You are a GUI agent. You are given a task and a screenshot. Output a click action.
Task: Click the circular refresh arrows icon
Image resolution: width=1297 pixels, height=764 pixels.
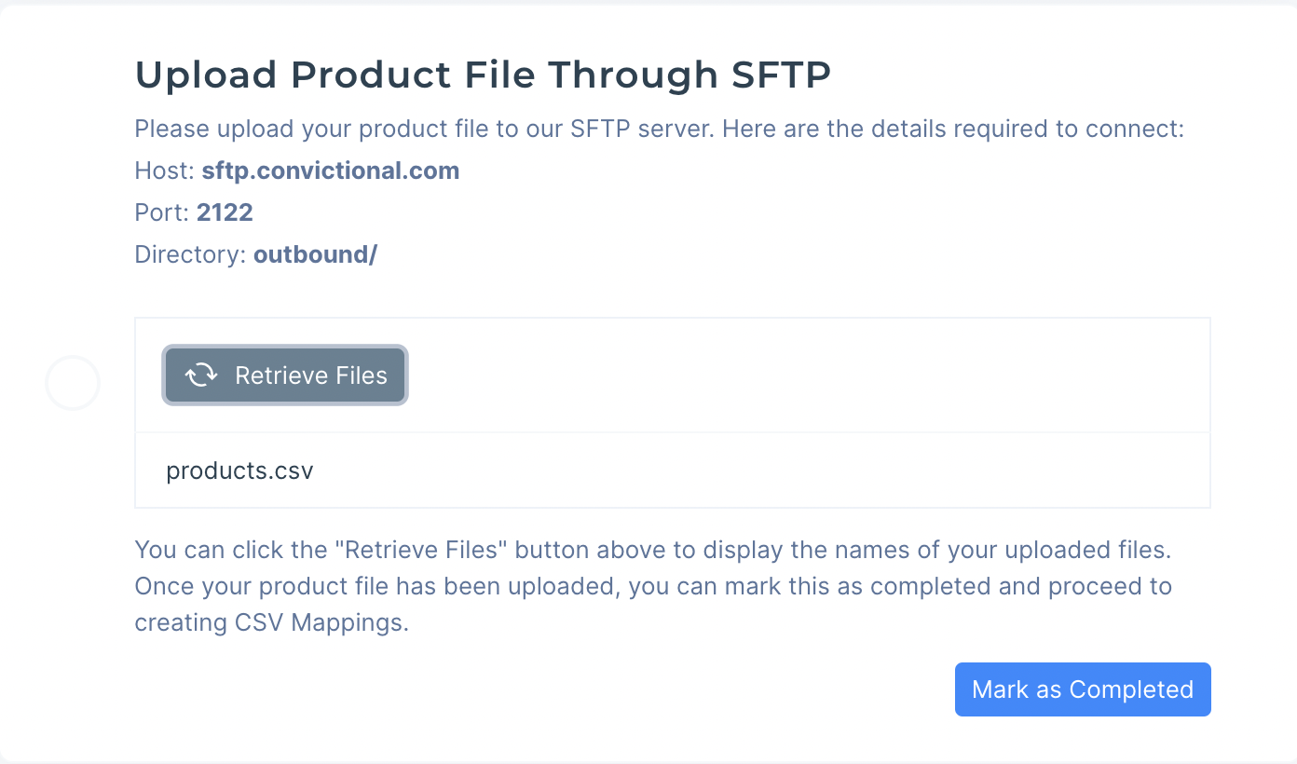(201, 375)
